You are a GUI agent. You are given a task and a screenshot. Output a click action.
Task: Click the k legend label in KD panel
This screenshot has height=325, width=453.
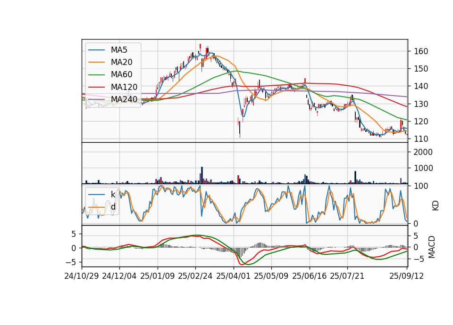113,195
